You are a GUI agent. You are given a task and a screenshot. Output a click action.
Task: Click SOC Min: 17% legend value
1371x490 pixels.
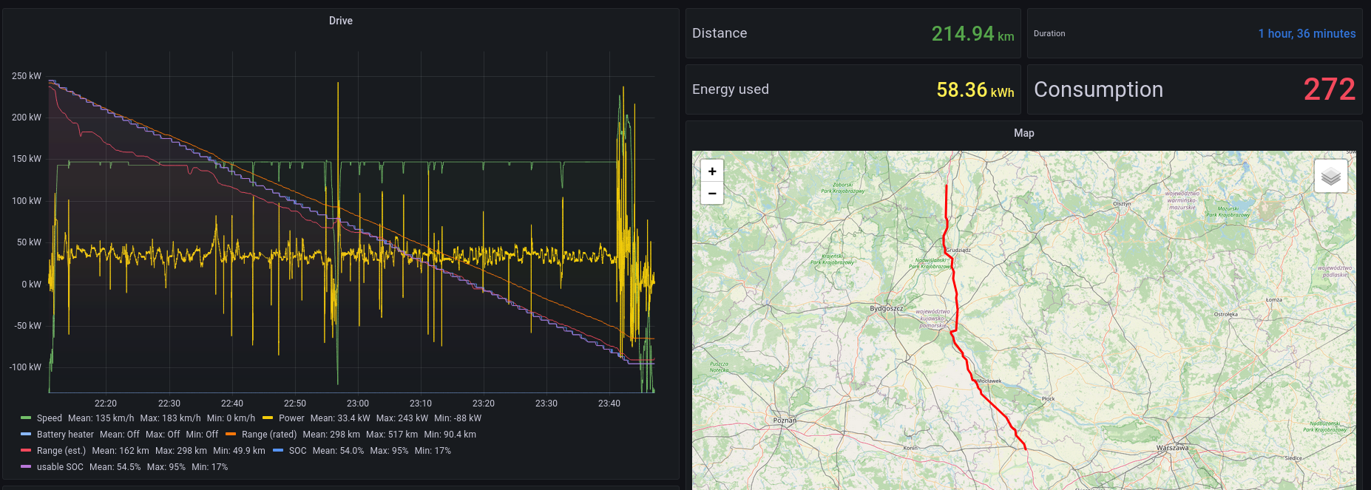[x=433, y=451]
